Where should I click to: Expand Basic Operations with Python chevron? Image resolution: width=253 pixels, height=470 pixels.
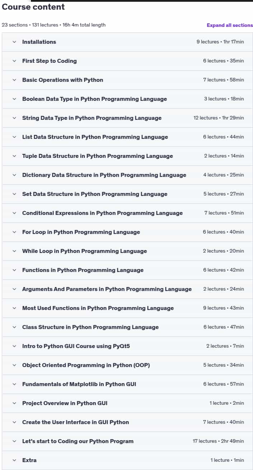point(14,80)
